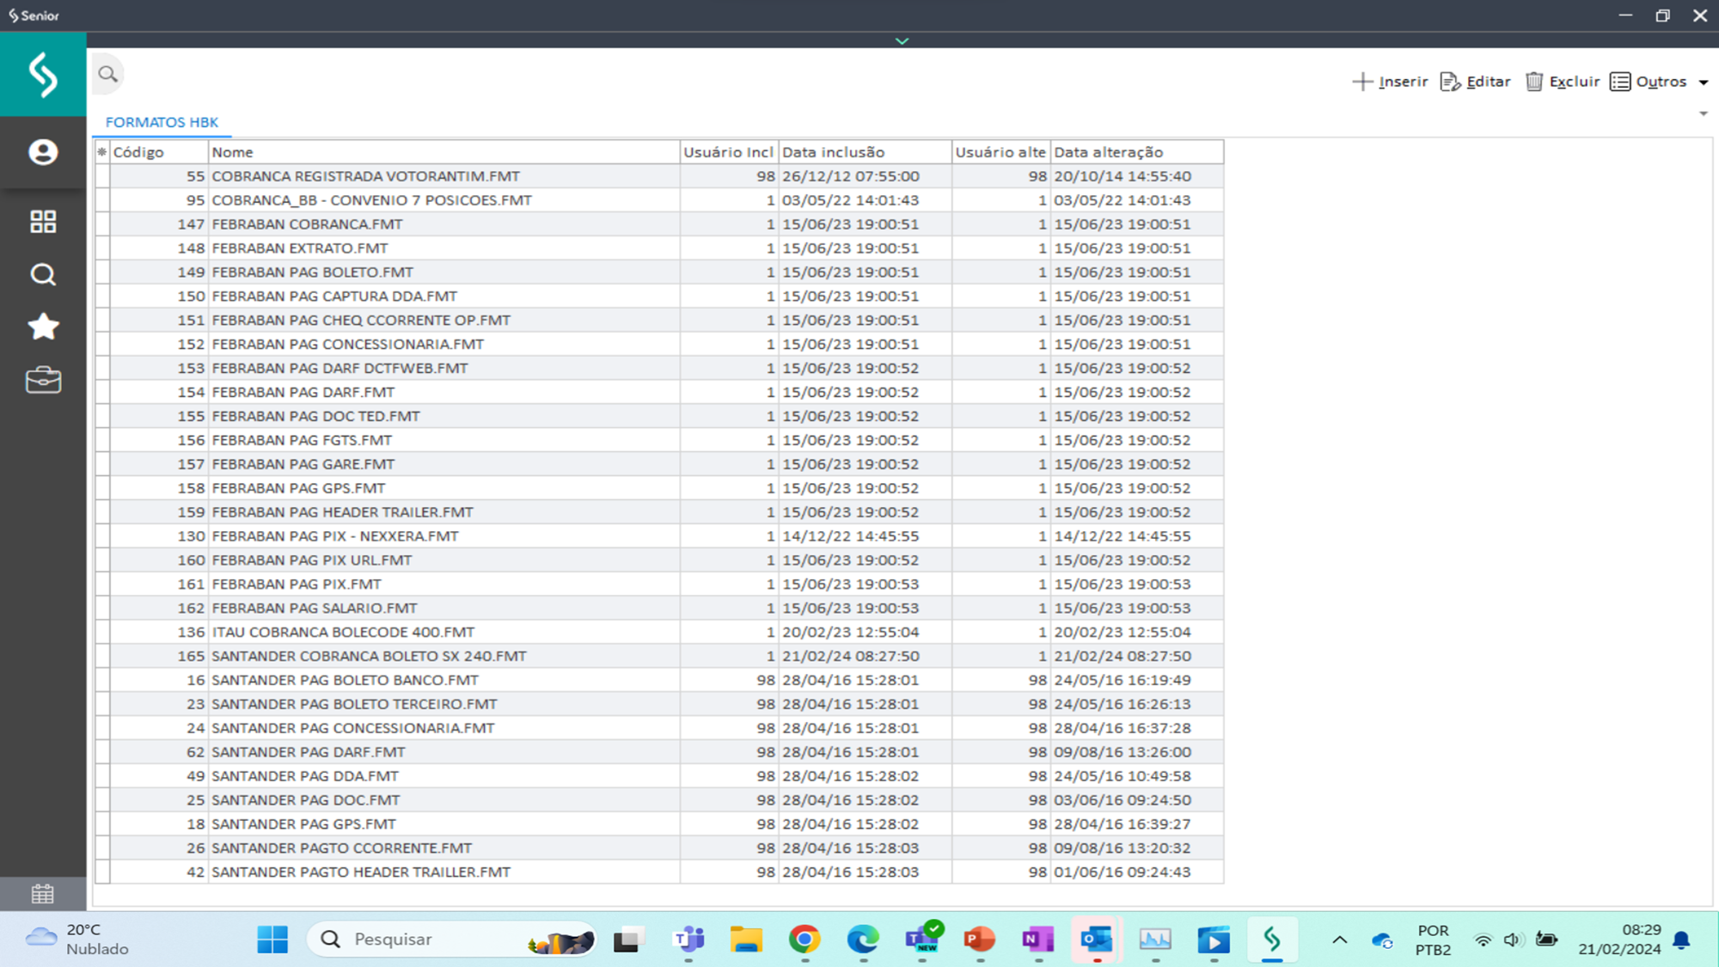Click code cell 165
Image resolution: width=1719 pixels, height=967 pixels.
coord(159,656)
